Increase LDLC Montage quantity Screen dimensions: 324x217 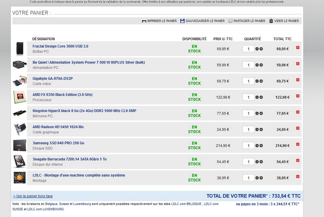[x=261, y=178]
